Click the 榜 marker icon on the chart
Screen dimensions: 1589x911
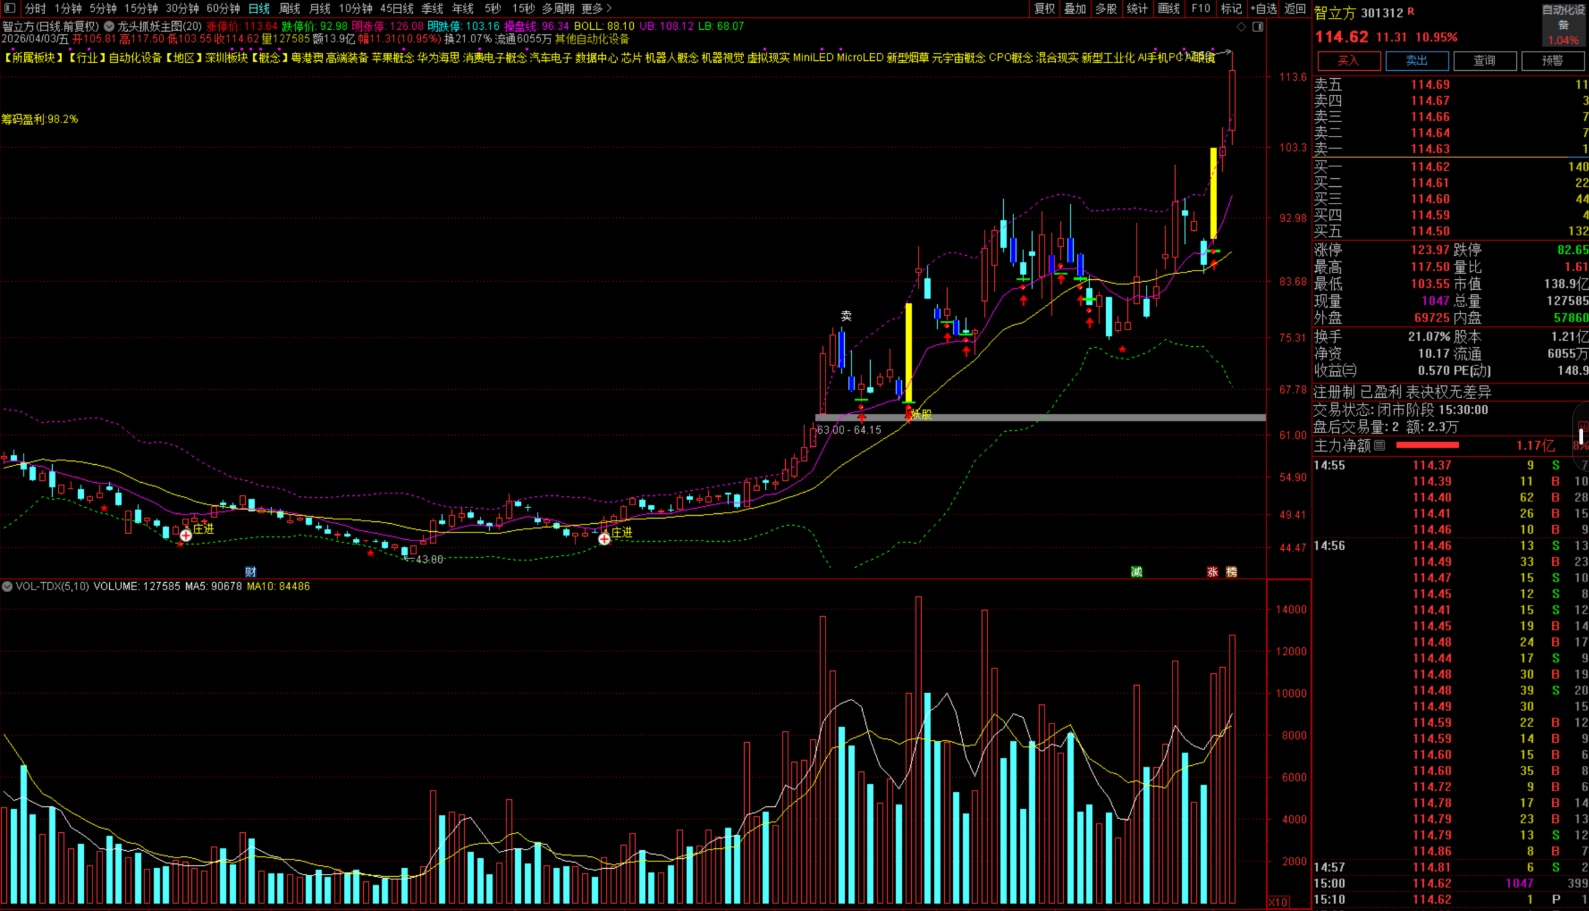pos(1231,572)
